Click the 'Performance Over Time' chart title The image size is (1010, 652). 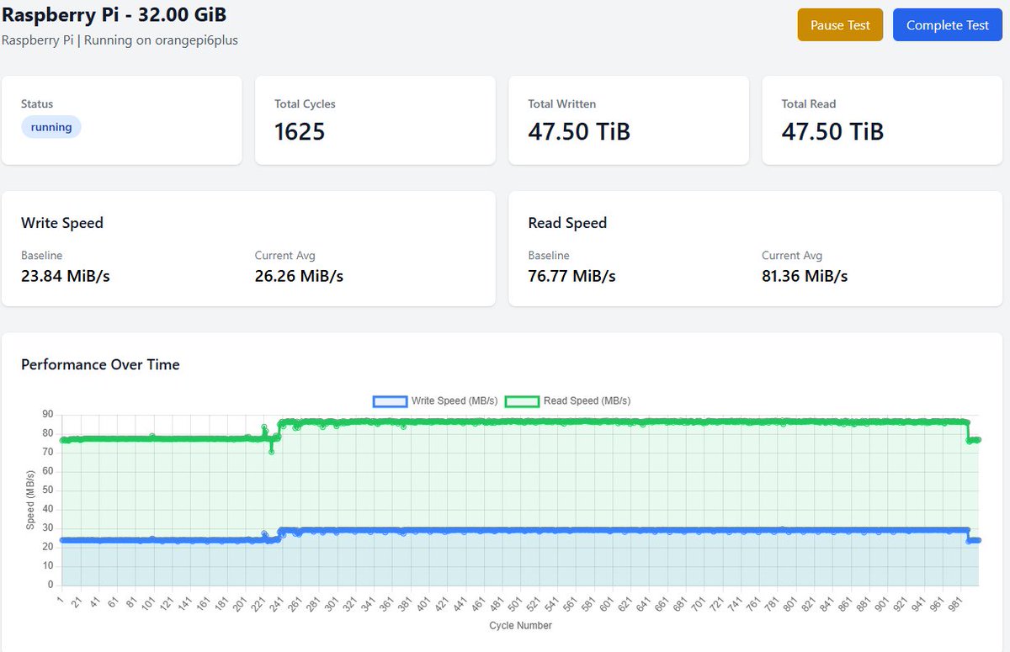point(100,364)
